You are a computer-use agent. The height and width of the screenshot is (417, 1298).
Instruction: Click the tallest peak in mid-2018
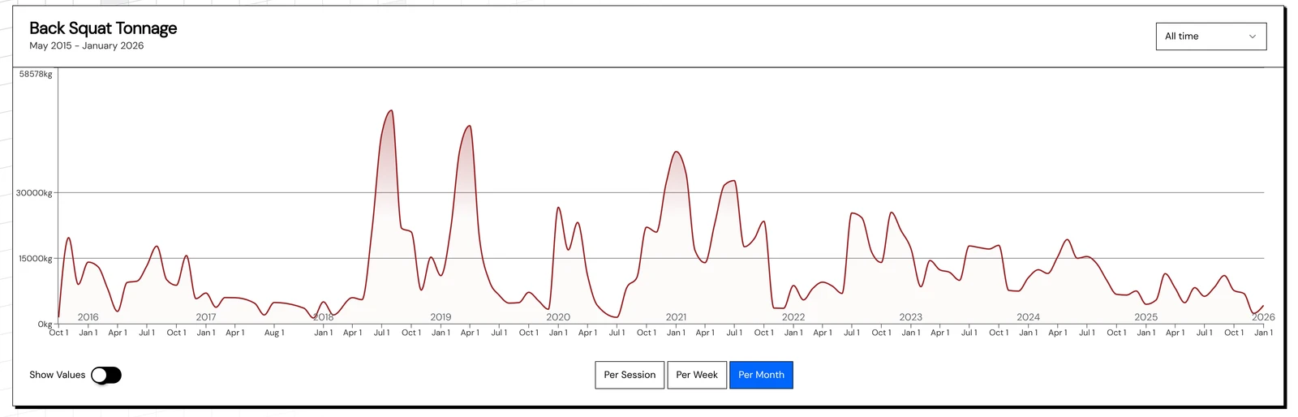point(391,111)
